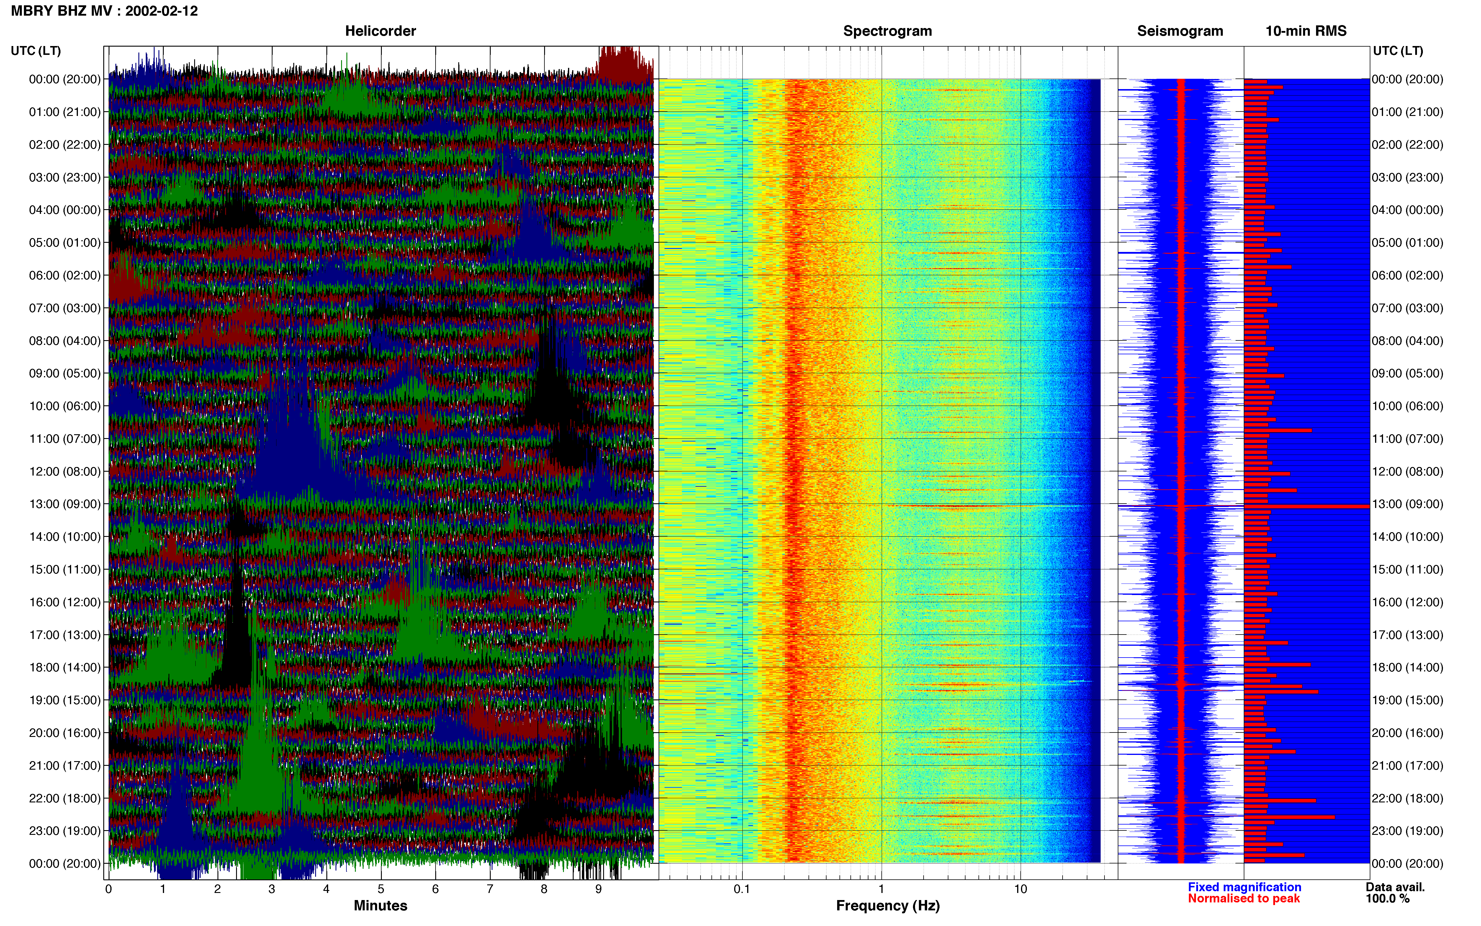This screenshot has width=1481, height=926.
Task: Click minute tick label 0
Action: pos(108,889)
